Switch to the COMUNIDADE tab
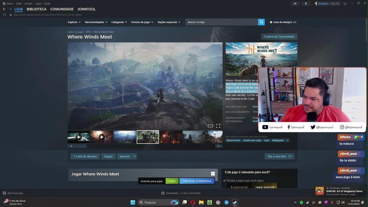368x207 pixels. coord(62,9)
